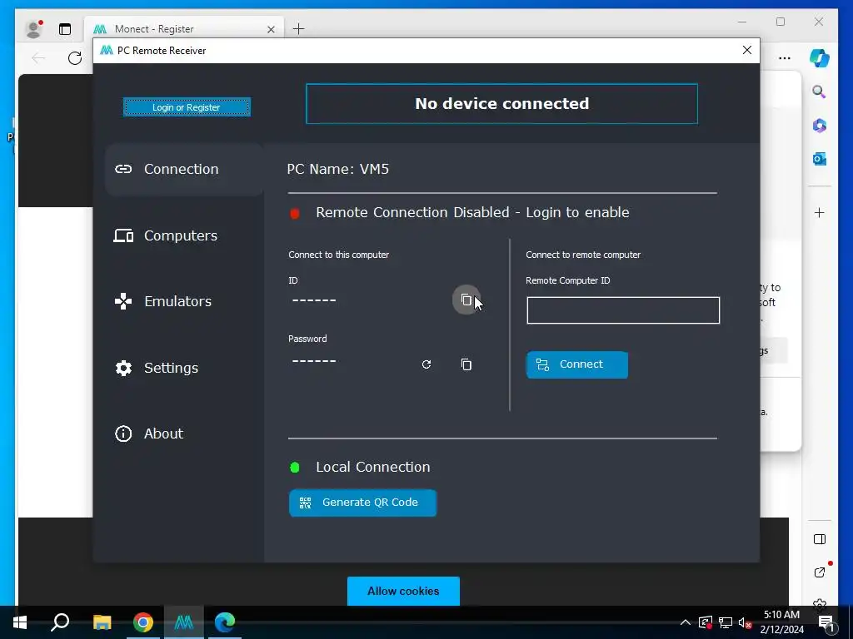Click the PC Name: VM5 text
853x639 pixels.
[x=338, y=169]
